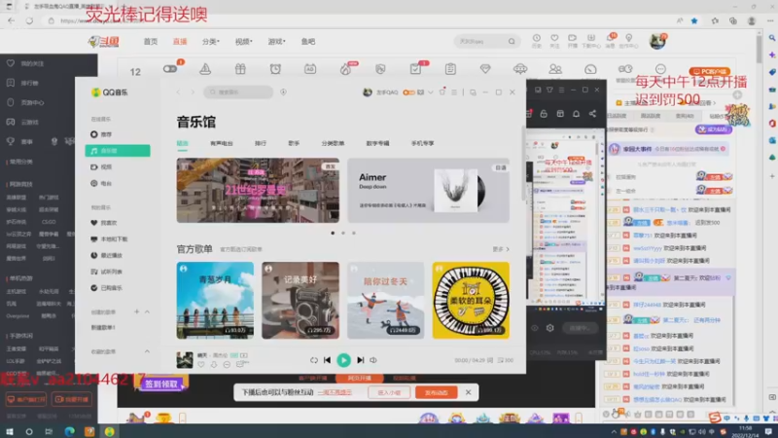Screen dimensions: 778x438
Task: Open the 记录美好 playlist cover
Action: [301, 301]
